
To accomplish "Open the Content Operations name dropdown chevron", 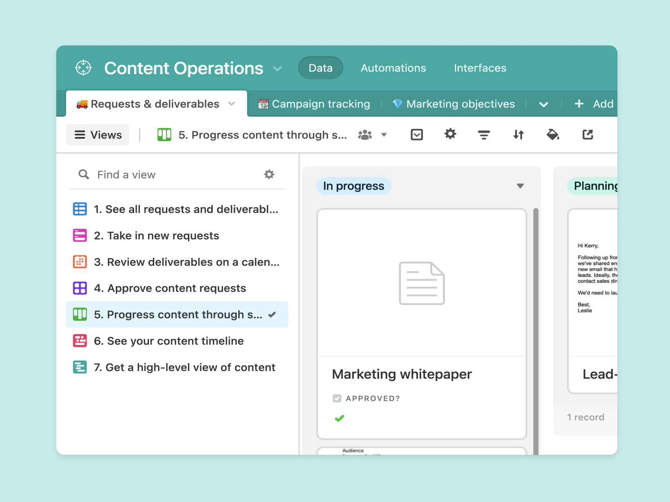I will [277, 69].
